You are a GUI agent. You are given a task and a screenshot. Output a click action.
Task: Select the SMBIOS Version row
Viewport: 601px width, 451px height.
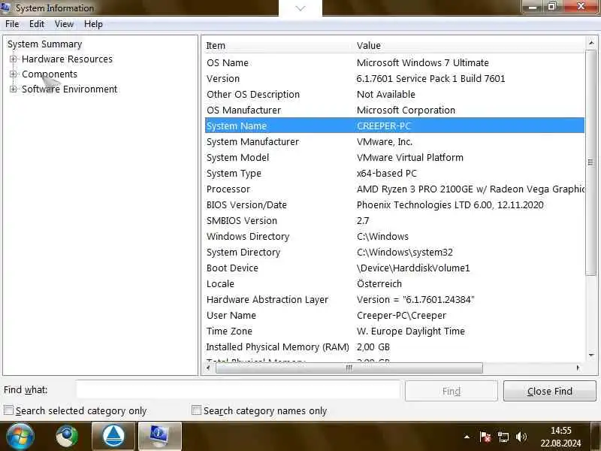tap(394, 220)
